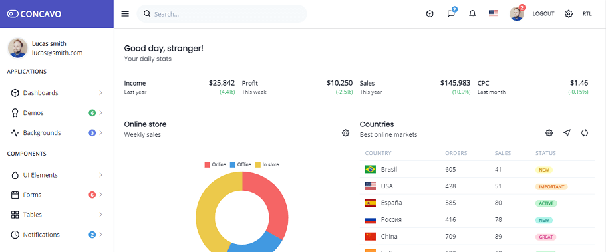Screen dimensions: 606x252
Task: Toggle Offline legend item in chart
Action: 240,165
